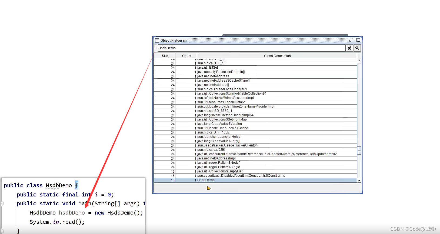The width and height of the screenshot is (440, 234).
Task: Maximize the Object Histogram internal window
Action: [x=351, y=40]
